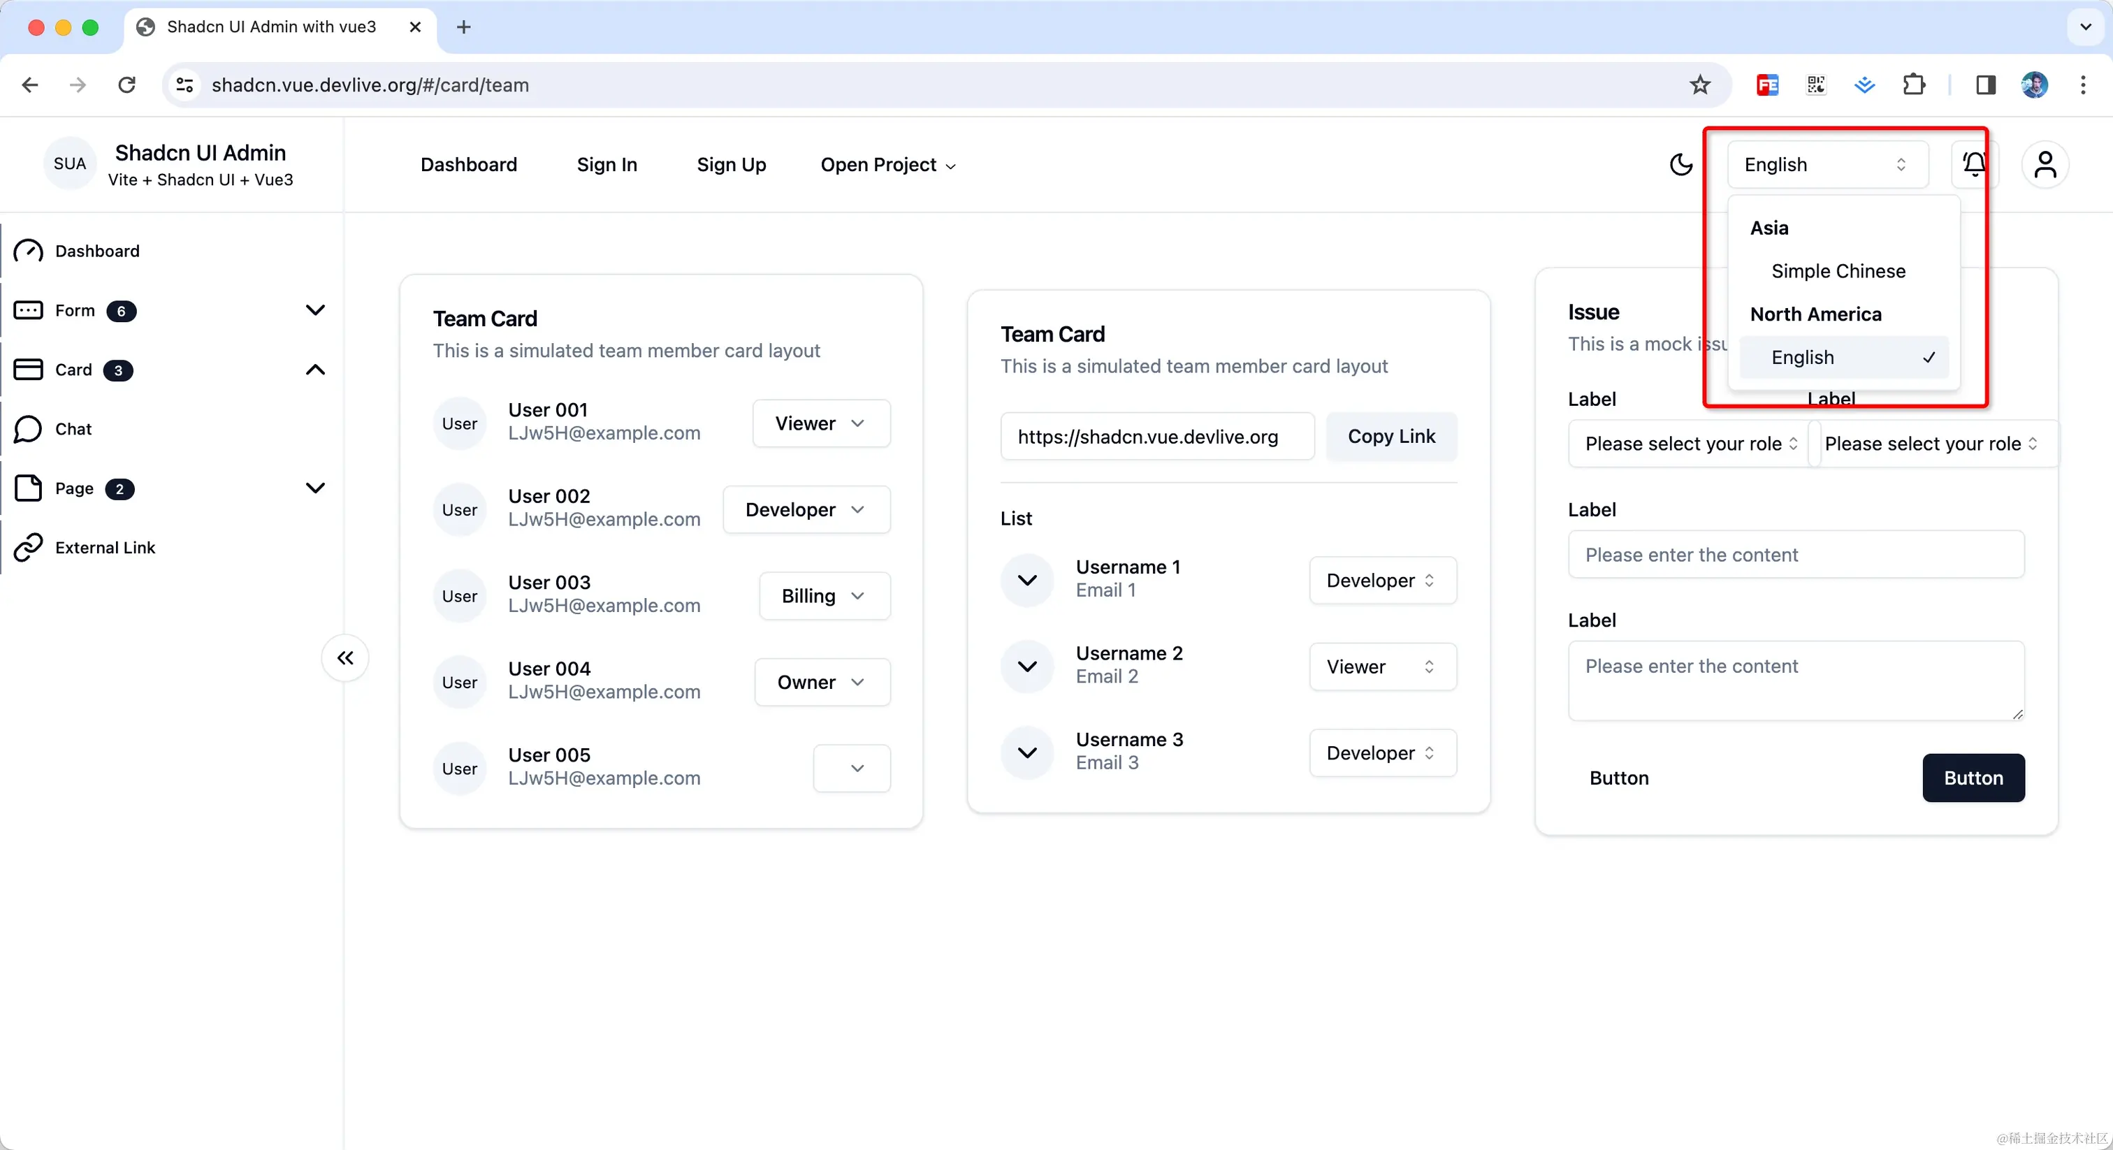Open the notifications bell

pos(1973,165)
